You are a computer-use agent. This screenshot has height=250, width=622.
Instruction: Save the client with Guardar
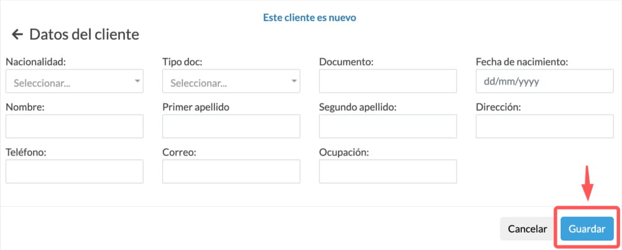(587, 229)
